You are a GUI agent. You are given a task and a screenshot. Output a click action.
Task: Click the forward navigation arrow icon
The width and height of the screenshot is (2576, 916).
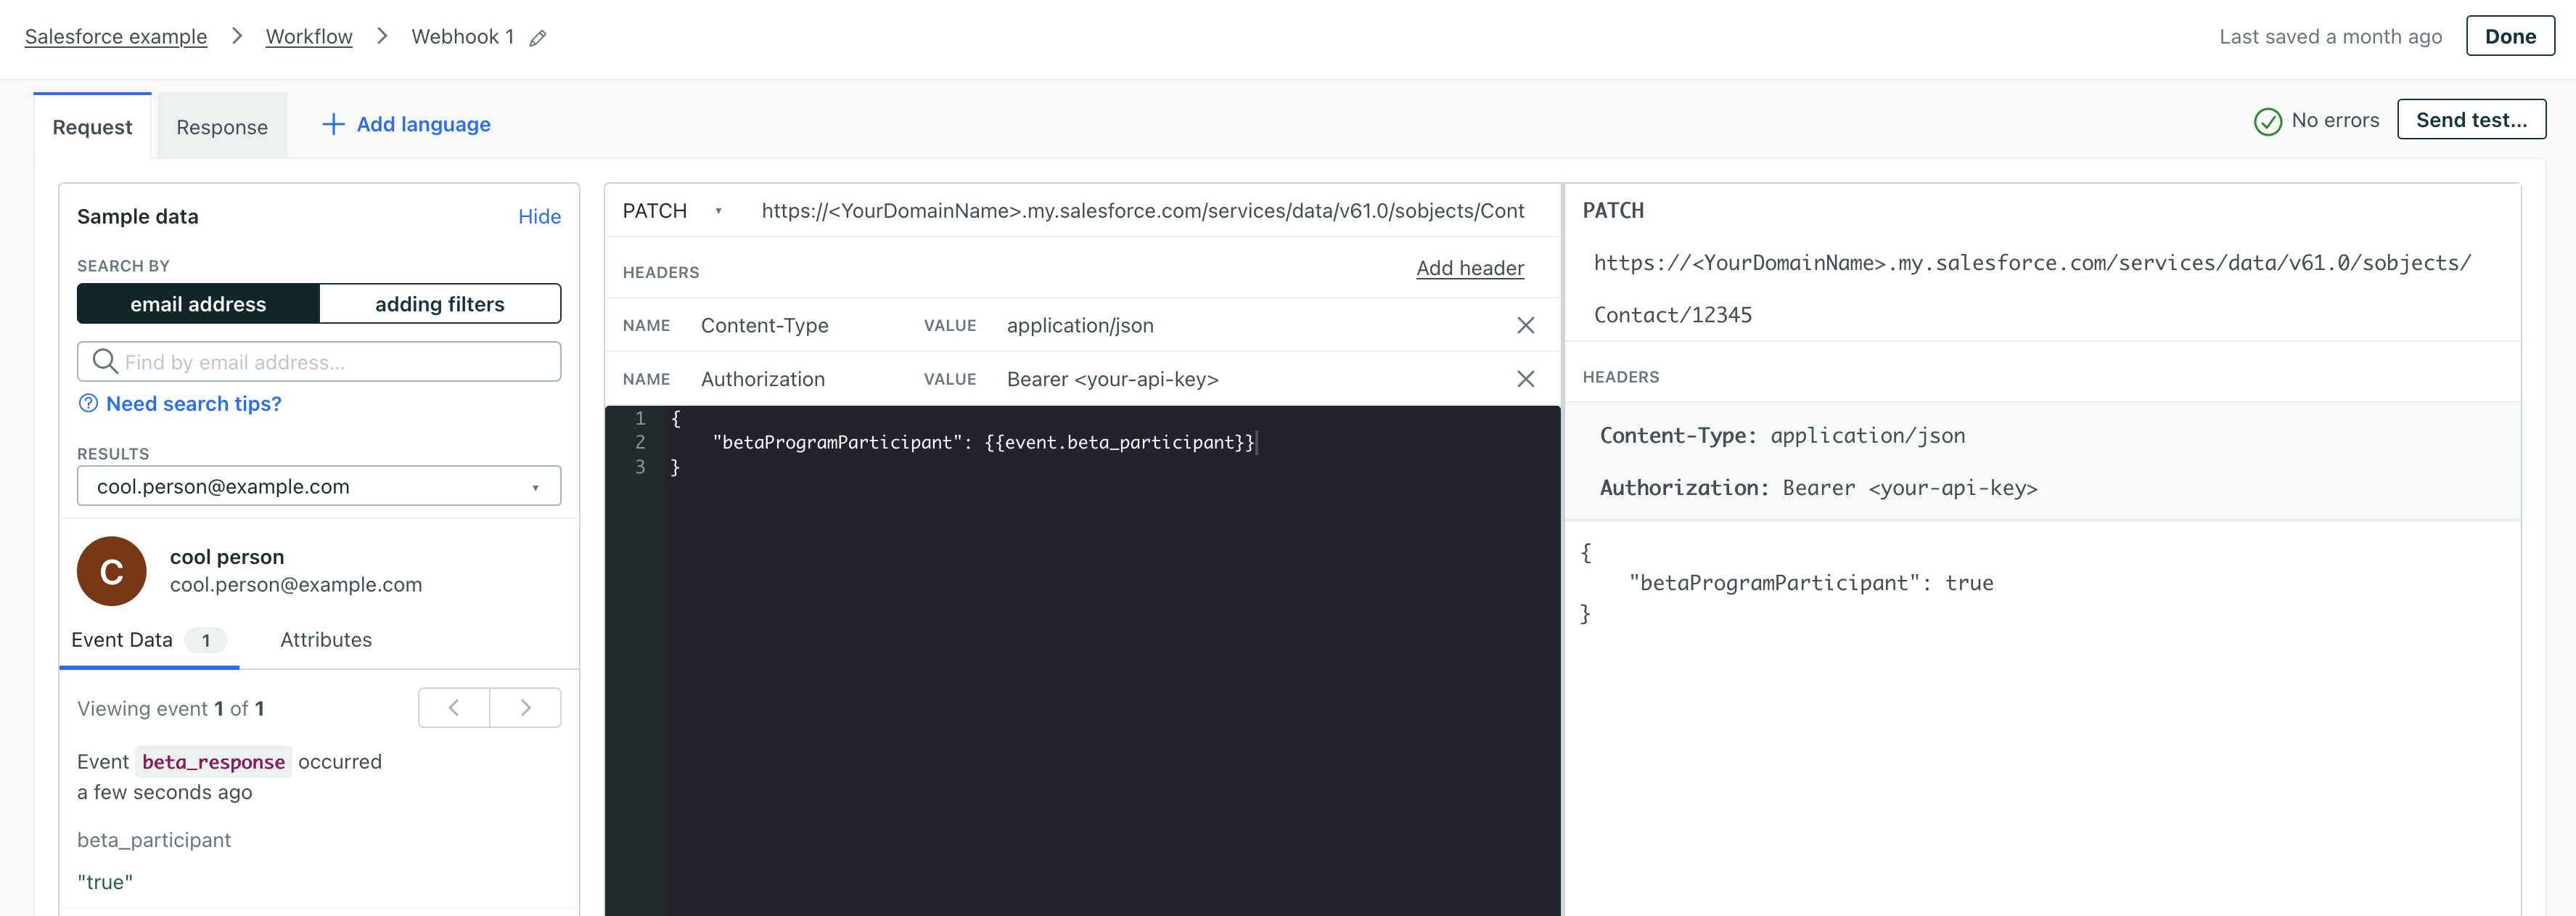pos(524,707)
